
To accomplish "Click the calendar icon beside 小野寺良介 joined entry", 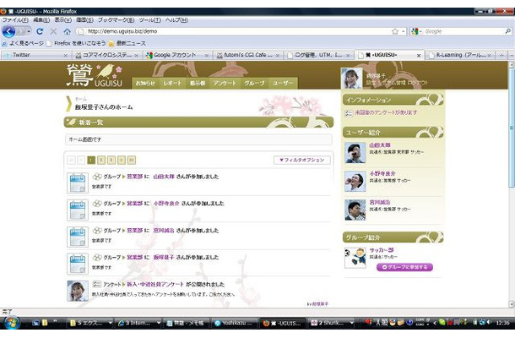I will click(78, 210).
